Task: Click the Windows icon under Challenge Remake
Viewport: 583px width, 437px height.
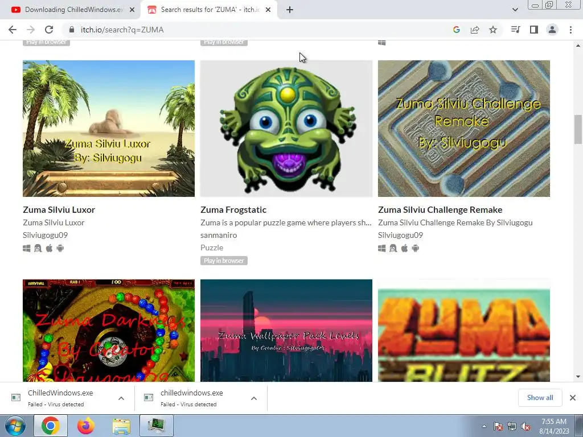Action: point(382,248)
